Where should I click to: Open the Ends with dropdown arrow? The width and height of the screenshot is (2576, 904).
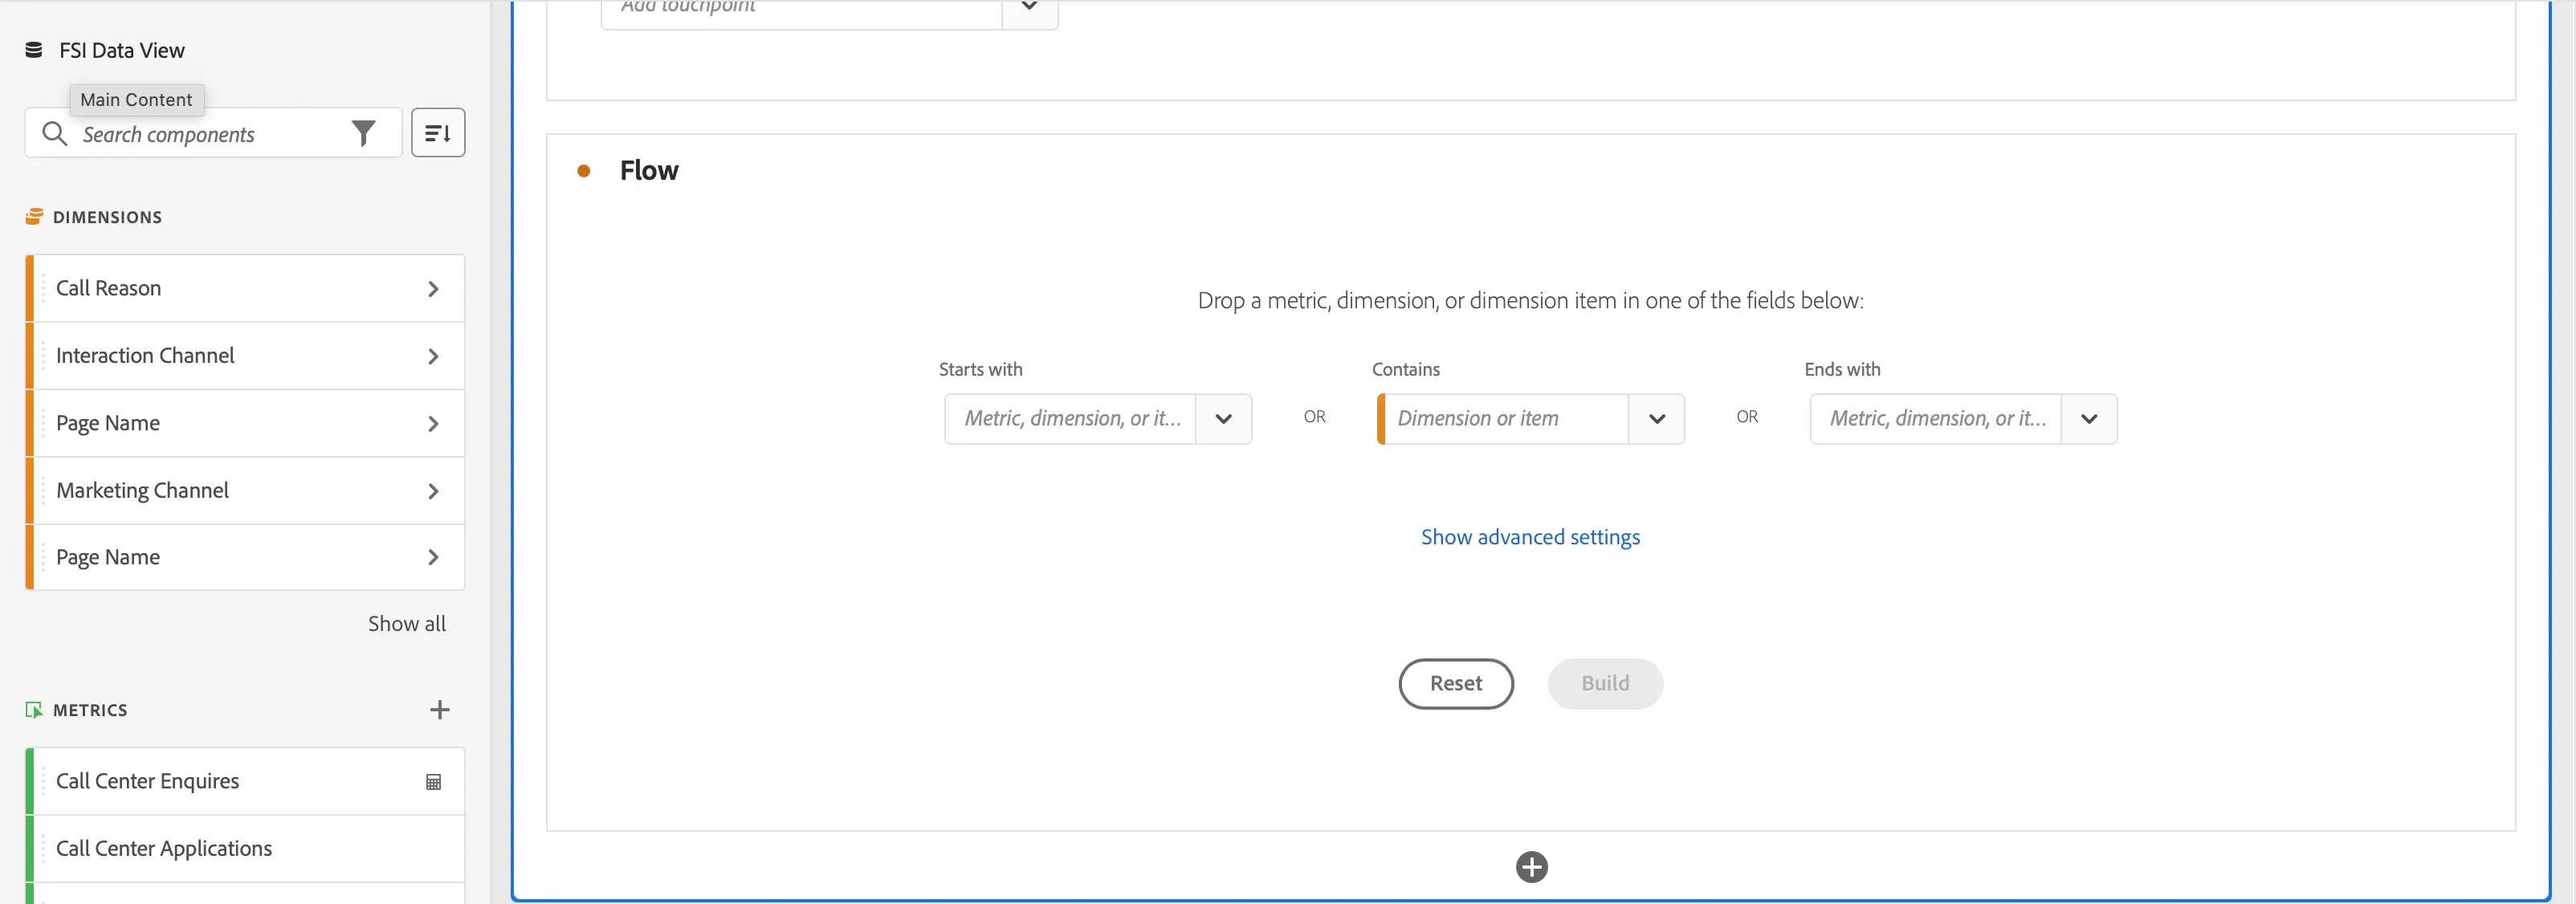[2089, 419]
